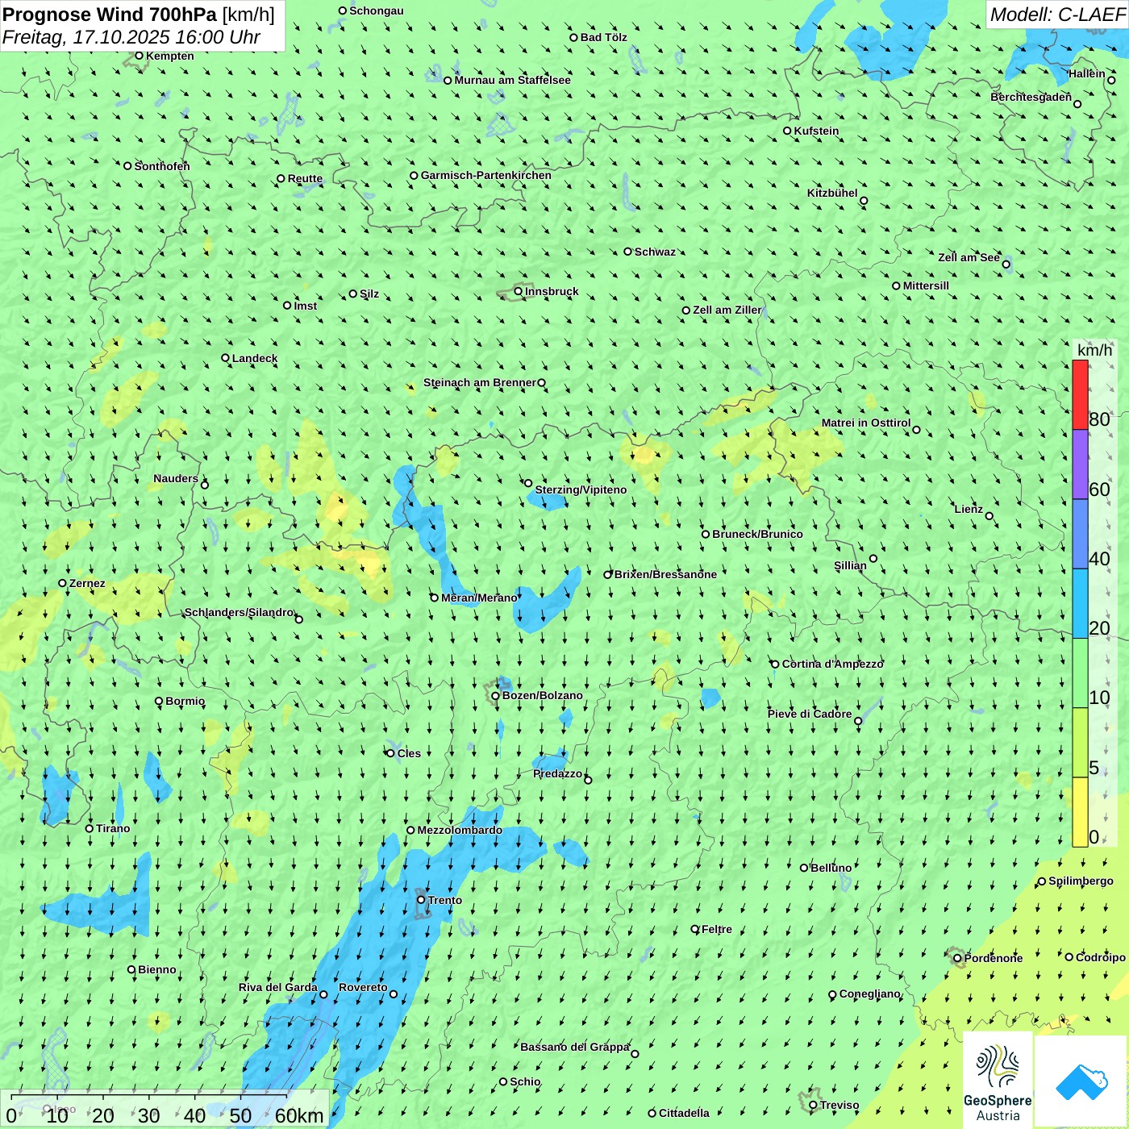
Task: Click the Garmisch-Partenkirchen marker
Action: [414, 175]
